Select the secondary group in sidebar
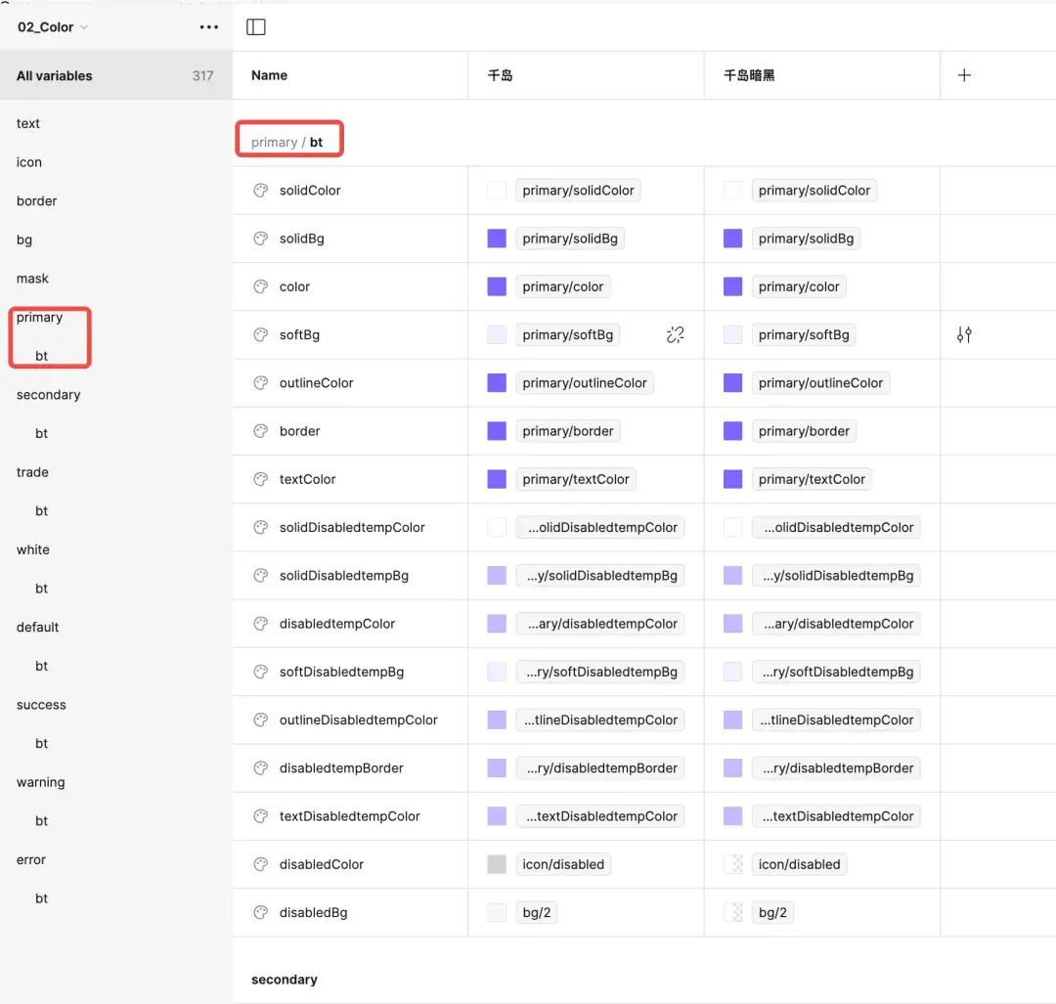Viewport: 1056px width, 1004px height. tap(49, 395)
